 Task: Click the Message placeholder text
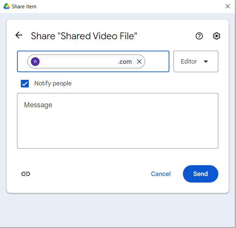(38, 105)
